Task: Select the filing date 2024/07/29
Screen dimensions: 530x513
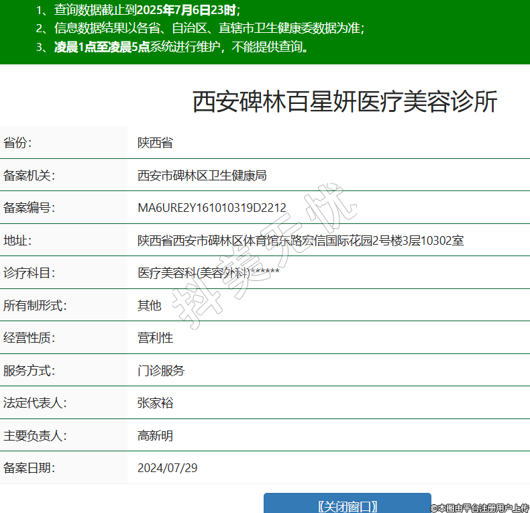Action: click(x=168, y=467)
